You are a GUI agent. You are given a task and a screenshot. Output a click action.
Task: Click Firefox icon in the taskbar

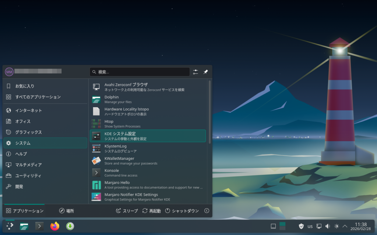[55, 226]
